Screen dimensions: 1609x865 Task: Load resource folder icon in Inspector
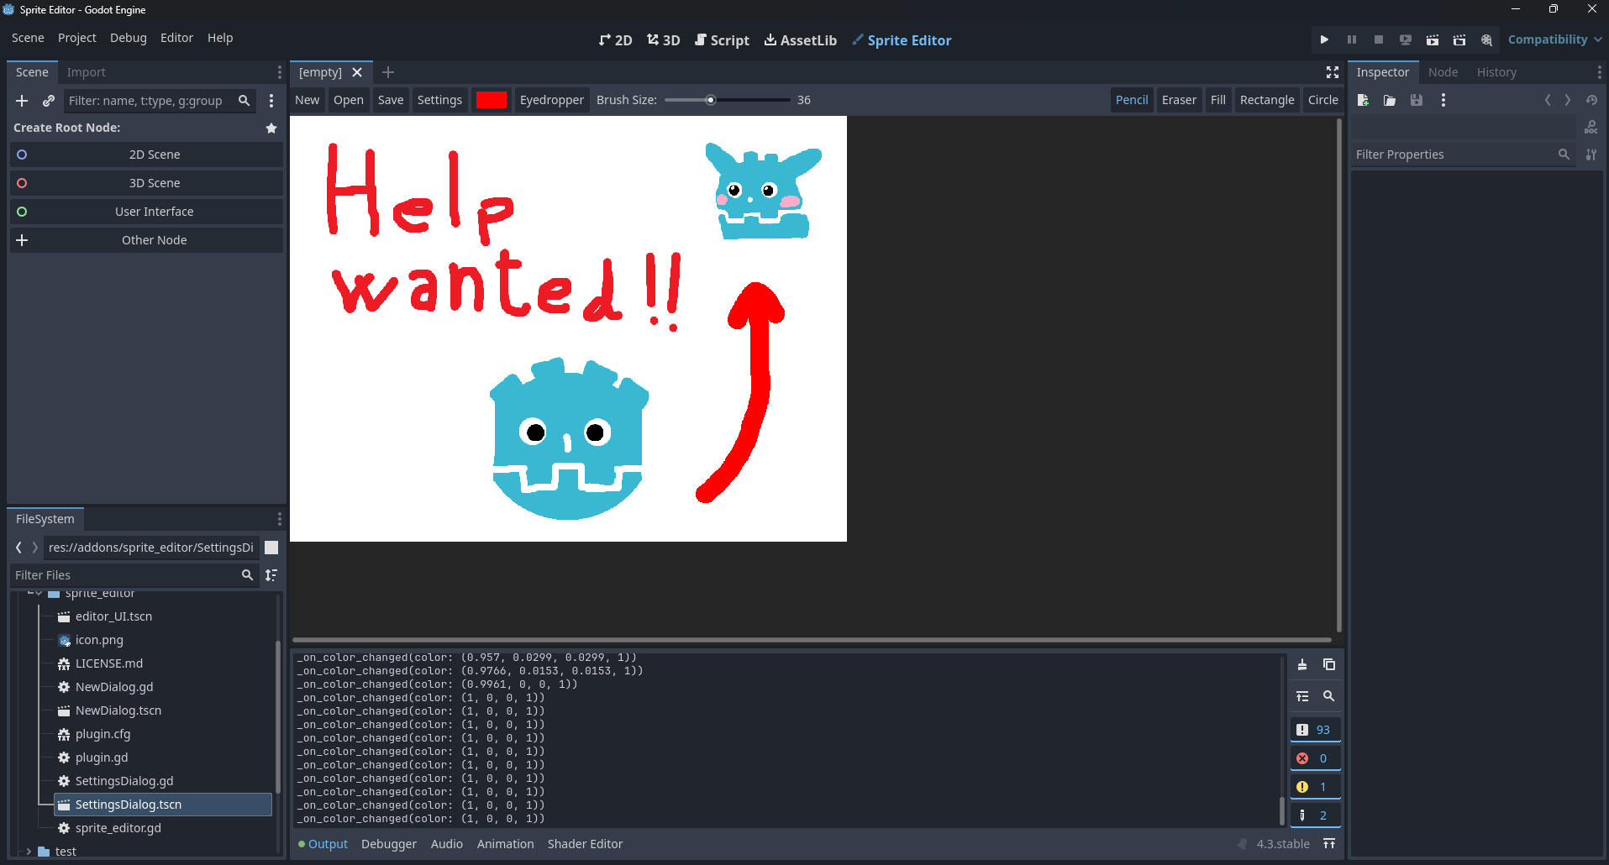(1390, 100)
